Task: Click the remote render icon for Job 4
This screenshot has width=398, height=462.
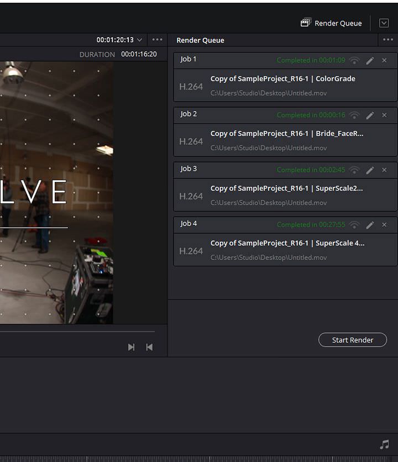Action: pyautogui.click(x=354, y=224)
